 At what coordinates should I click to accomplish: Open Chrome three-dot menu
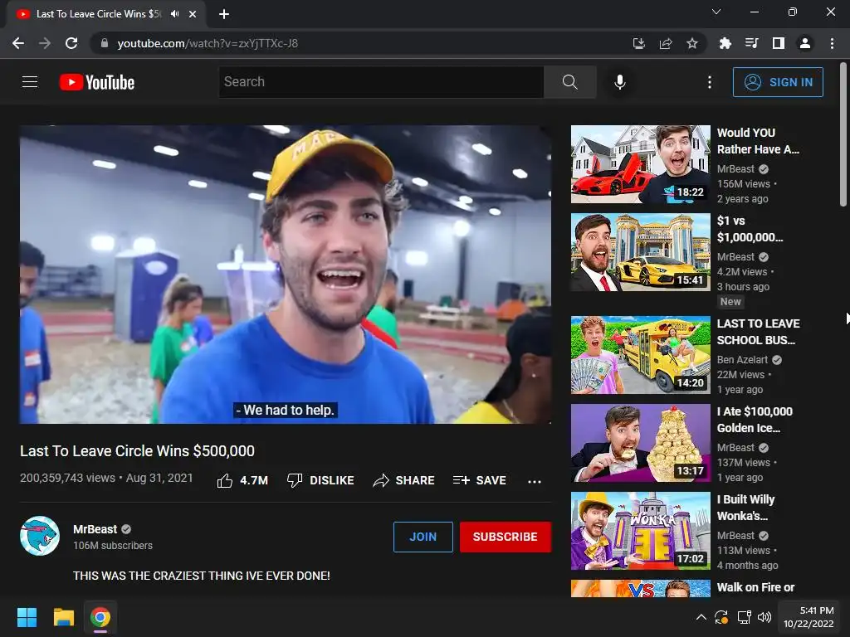(832, 43)
